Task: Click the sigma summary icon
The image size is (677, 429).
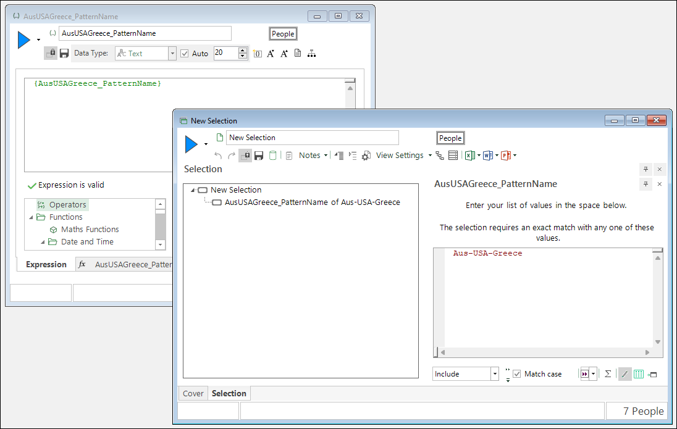Action: (608, 374)
